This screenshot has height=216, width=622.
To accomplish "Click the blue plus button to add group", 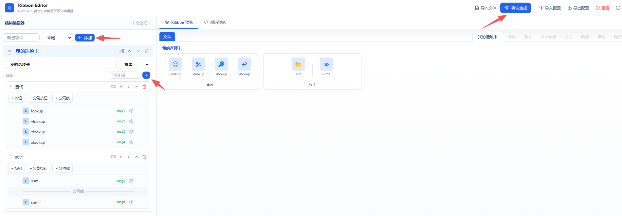I will (146, 75).
